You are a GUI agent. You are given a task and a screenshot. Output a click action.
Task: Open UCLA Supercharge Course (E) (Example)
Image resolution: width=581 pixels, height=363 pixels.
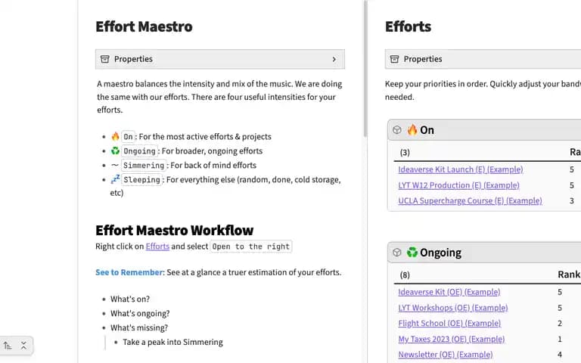470,200
